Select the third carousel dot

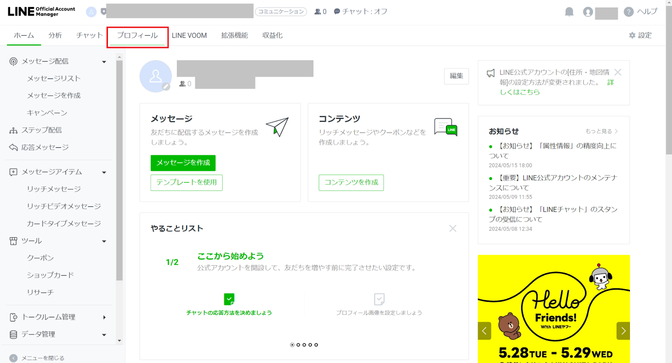pos(304,345)
